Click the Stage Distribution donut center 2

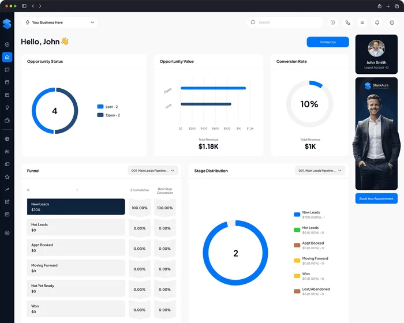[235, 253]
